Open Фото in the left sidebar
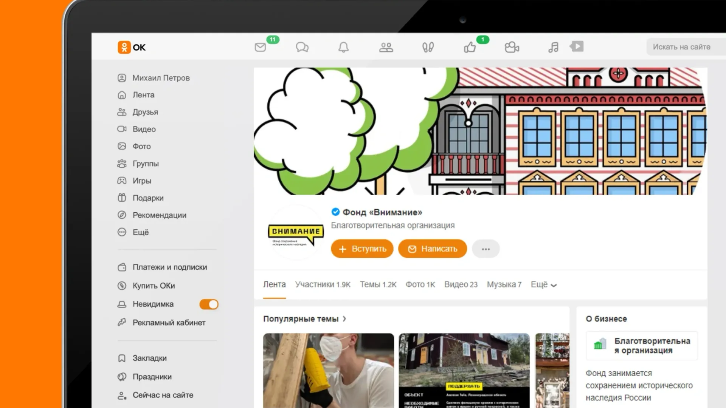This screenshot has height=408, width=726. tap(134, 146)
